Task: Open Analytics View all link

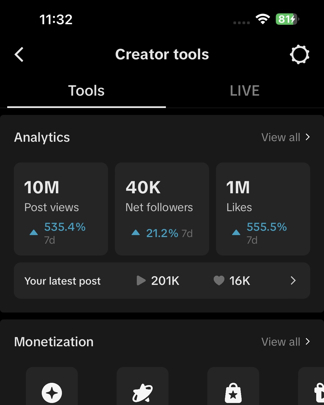Action: coord(281,137)
